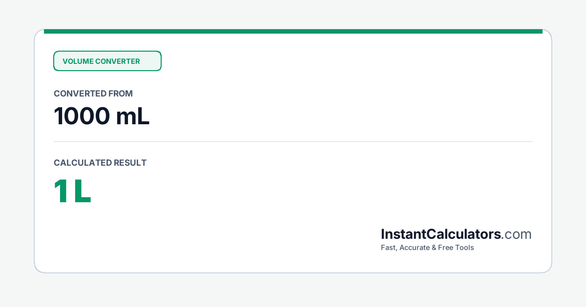Image resolution: width=586 pixels, height=307 pixels.
Task: Click the word FROM in upper label
Action: click(x=121, y=94)
